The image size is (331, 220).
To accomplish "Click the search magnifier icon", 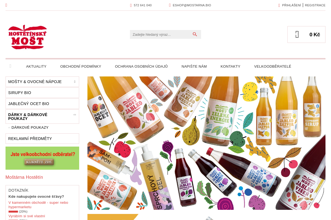I will point(195,34).
